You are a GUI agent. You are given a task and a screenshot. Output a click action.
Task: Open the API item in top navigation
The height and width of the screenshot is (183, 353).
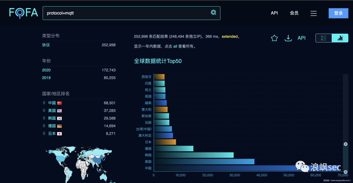click(x=274, y=13)
